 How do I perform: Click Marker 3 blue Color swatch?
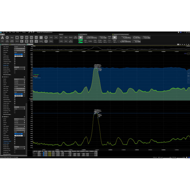click(18, 94)
